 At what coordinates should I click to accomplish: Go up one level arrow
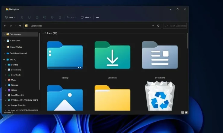[x=20, y=26]
